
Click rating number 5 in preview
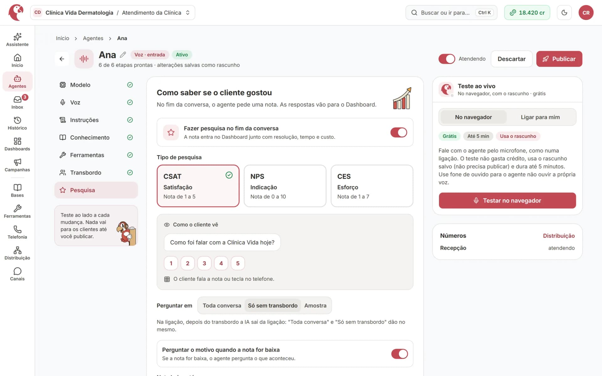[x=238, y=263]
